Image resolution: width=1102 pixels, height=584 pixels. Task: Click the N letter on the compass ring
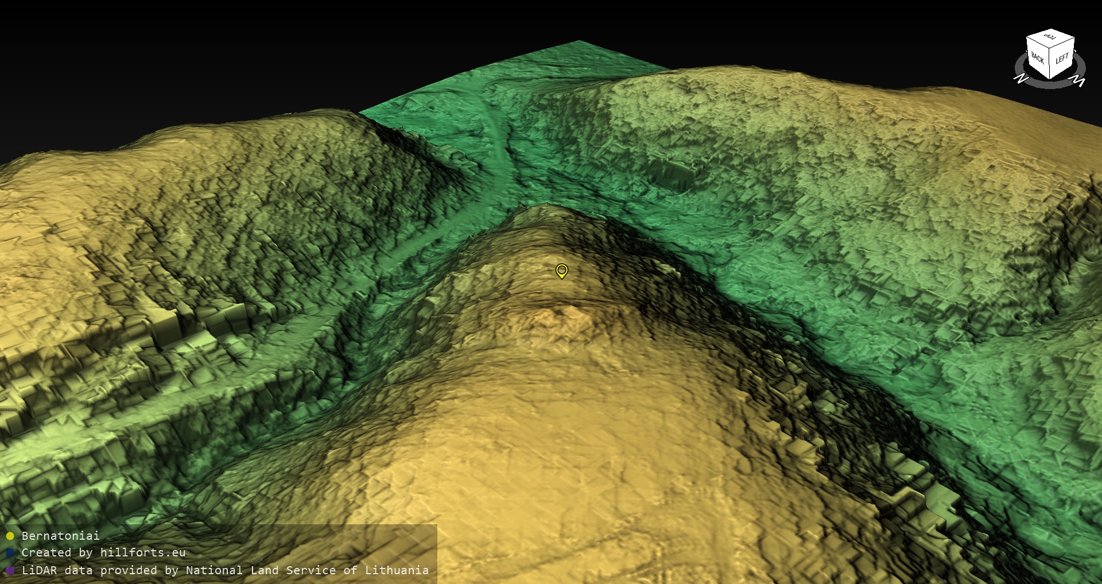[1020, 79]
